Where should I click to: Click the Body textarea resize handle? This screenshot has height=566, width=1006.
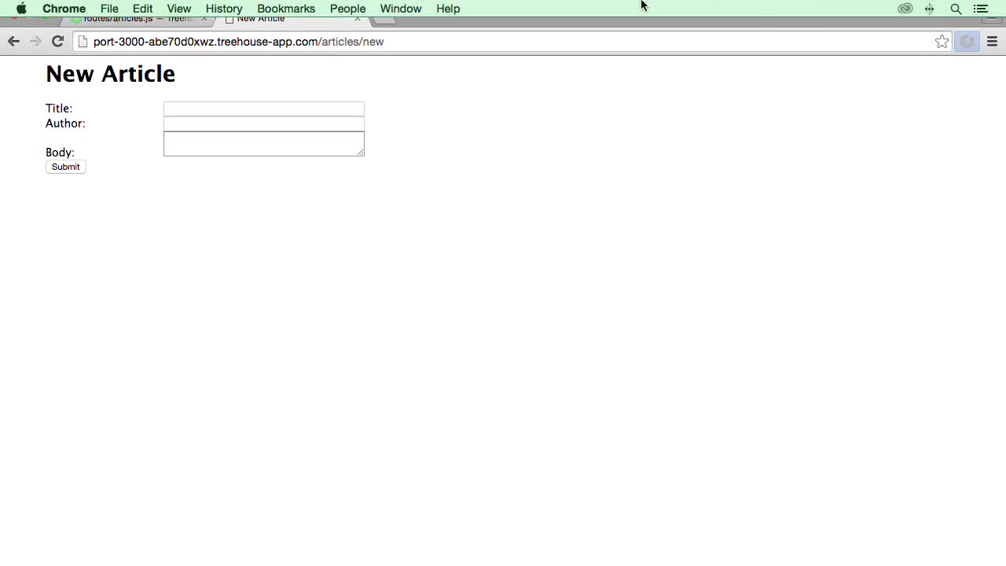pos(360,152)
